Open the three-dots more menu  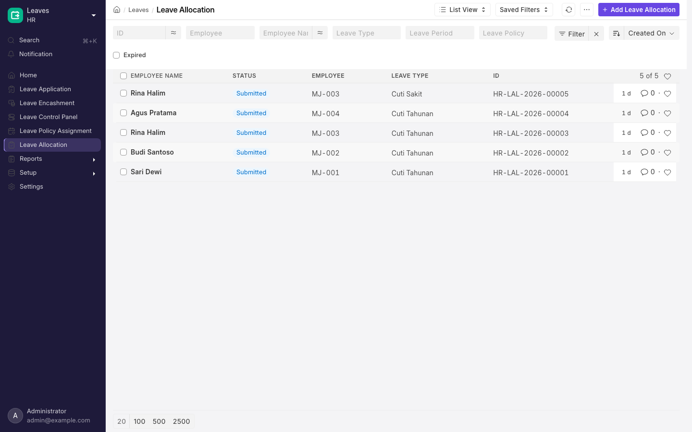point(587,10)
